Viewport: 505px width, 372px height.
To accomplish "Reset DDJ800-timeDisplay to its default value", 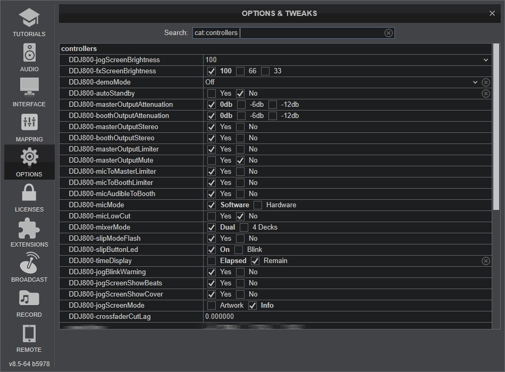I will (486, 261).
